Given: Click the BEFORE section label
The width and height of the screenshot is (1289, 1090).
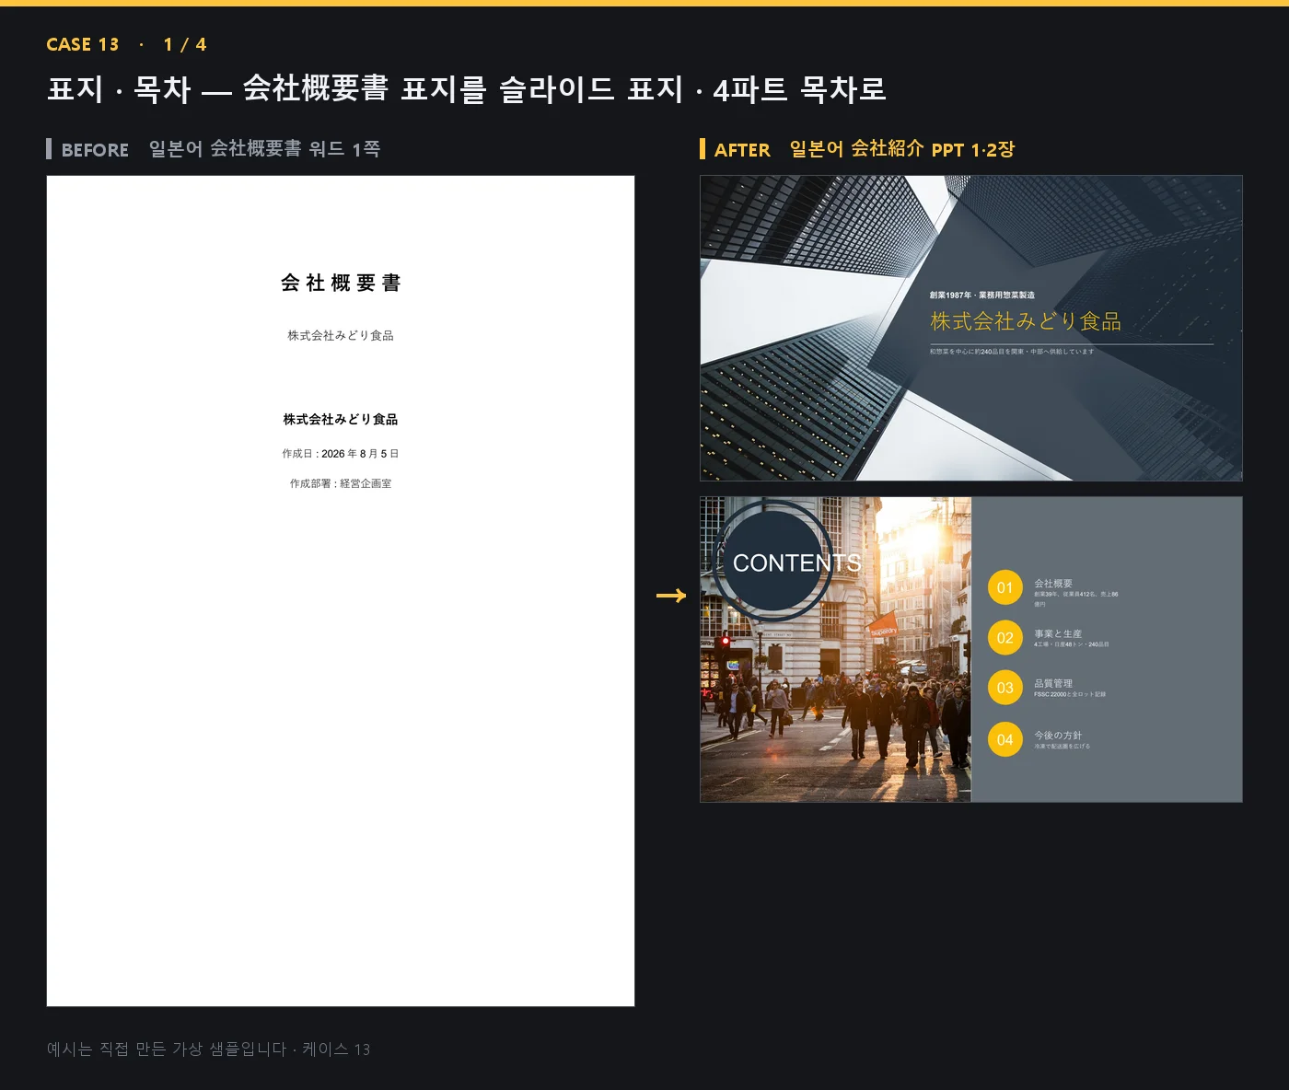Looking at the screenshot, I should coord(95,150).
